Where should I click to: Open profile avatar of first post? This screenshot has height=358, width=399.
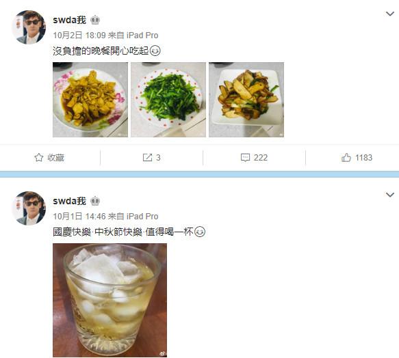29,27
